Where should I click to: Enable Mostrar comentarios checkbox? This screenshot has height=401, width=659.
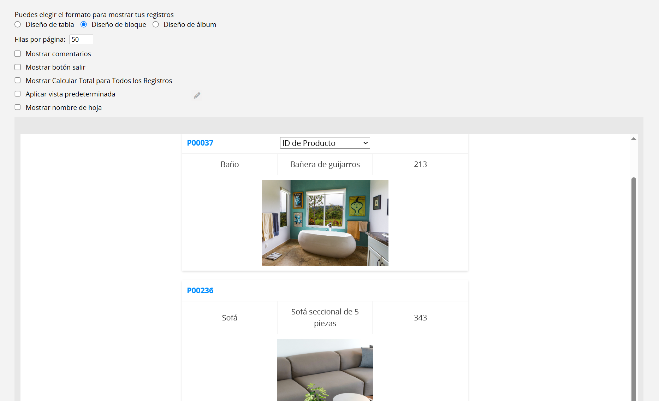pyautogui.click(x=18, y=54)
